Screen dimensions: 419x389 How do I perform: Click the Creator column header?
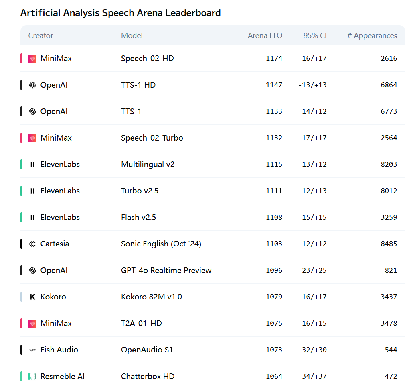click(40, 36)
